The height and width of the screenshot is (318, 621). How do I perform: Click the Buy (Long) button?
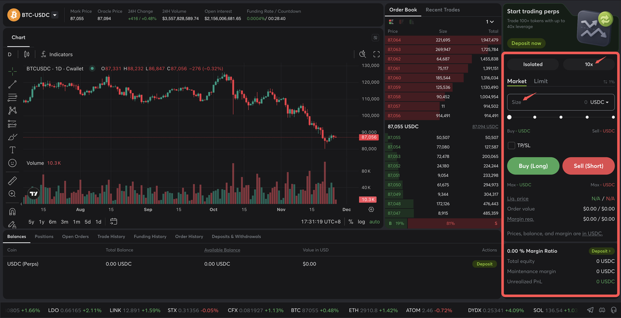[x=533, y=166]
